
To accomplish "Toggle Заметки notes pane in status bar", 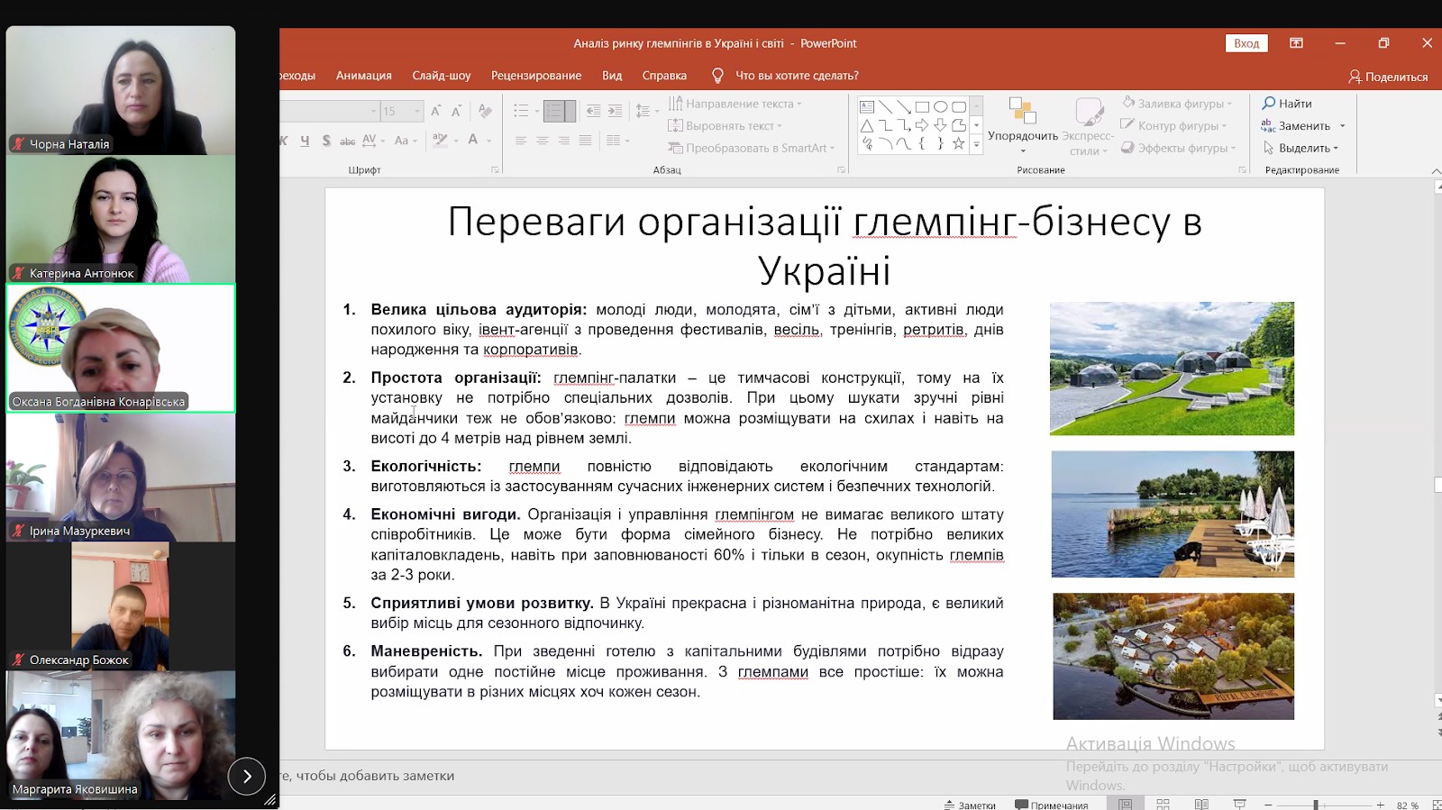I will coord(970,805).
